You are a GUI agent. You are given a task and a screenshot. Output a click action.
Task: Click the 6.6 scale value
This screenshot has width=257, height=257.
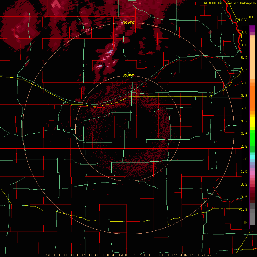pos(244,83)
